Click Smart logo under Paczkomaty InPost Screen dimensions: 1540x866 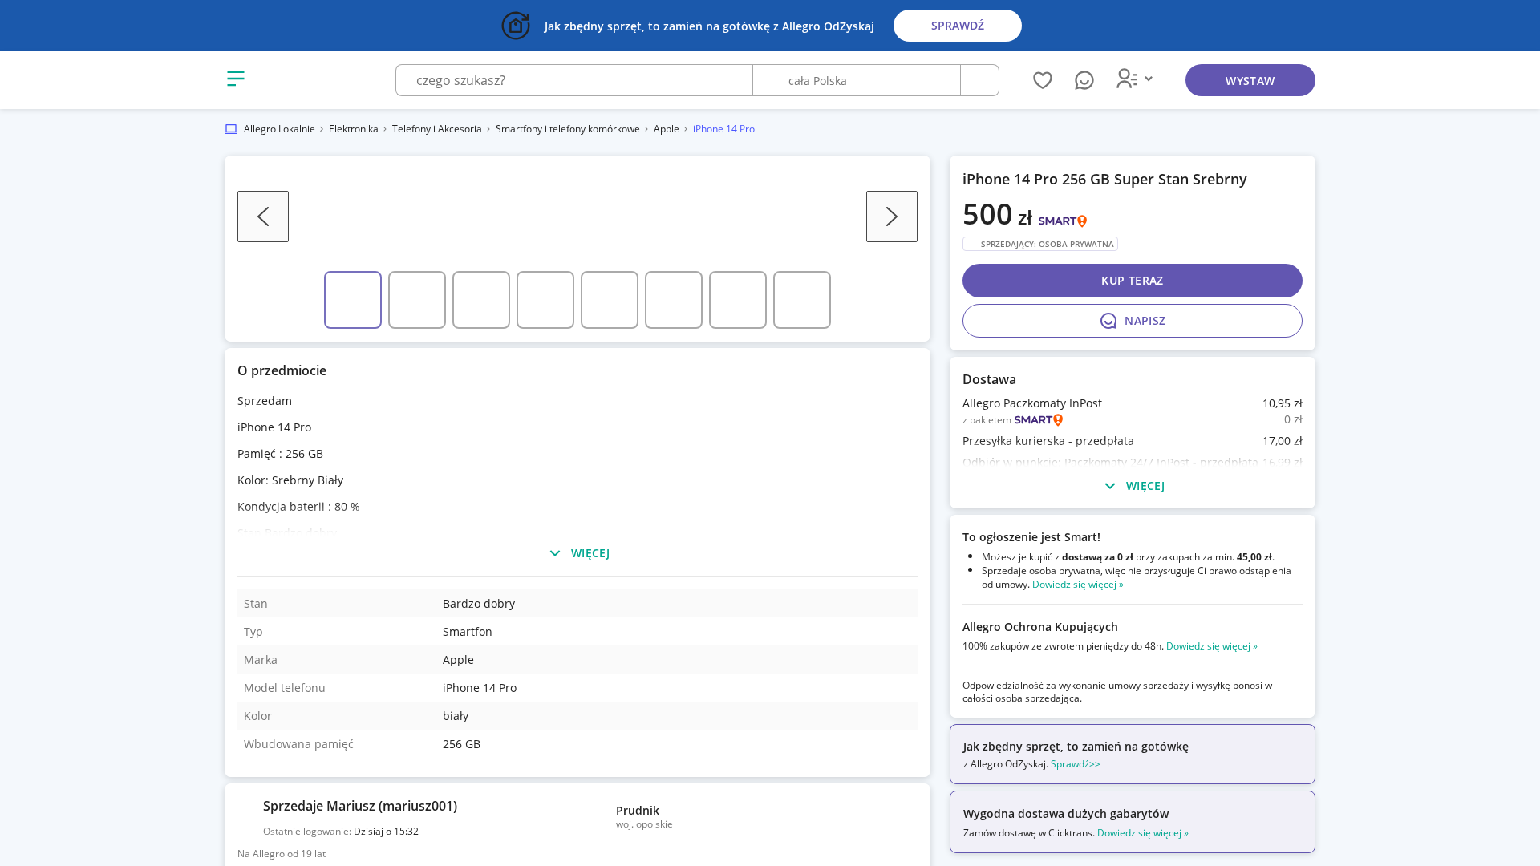coord(1038,419)
